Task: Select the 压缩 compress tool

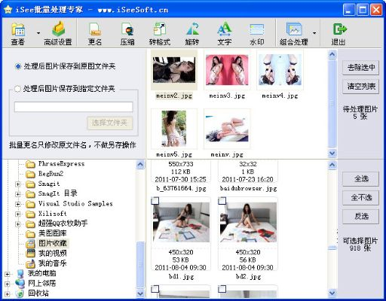Action: click(127, 34)
